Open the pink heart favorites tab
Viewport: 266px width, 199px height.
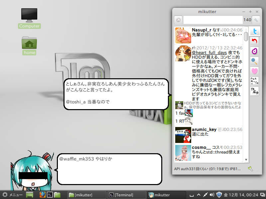[x=254, y=71]
